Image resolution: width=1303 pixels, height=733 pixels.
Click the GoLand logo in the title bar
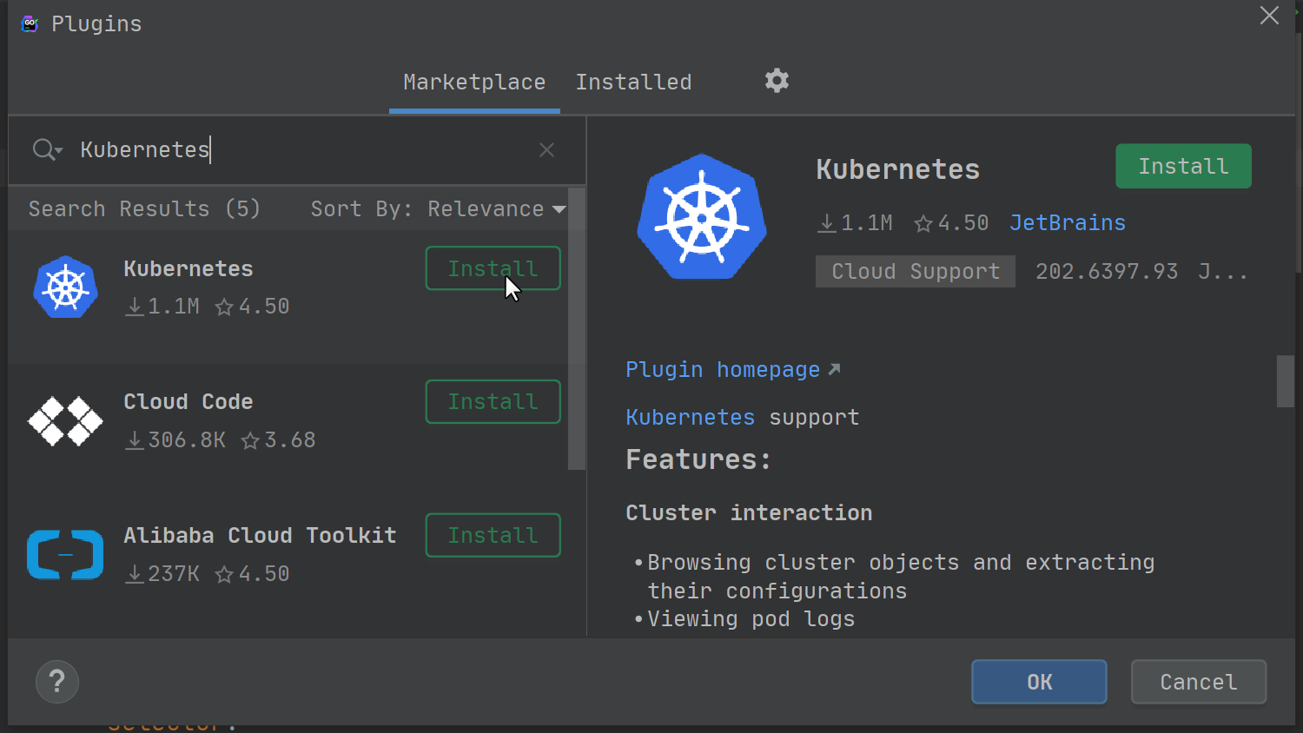29,23
